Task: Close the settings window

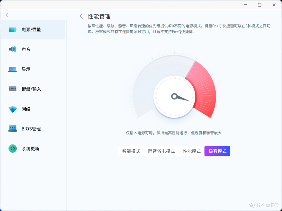Action: click(274, 5)
